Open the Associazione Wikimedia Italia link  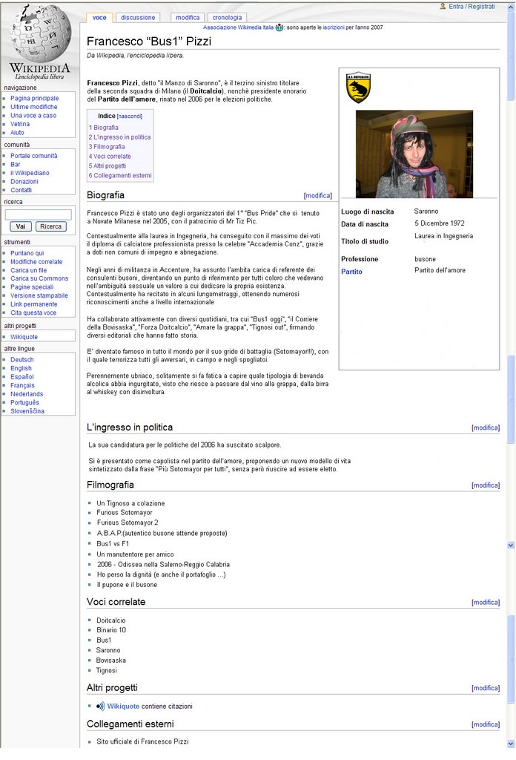[x=238, y=27]
